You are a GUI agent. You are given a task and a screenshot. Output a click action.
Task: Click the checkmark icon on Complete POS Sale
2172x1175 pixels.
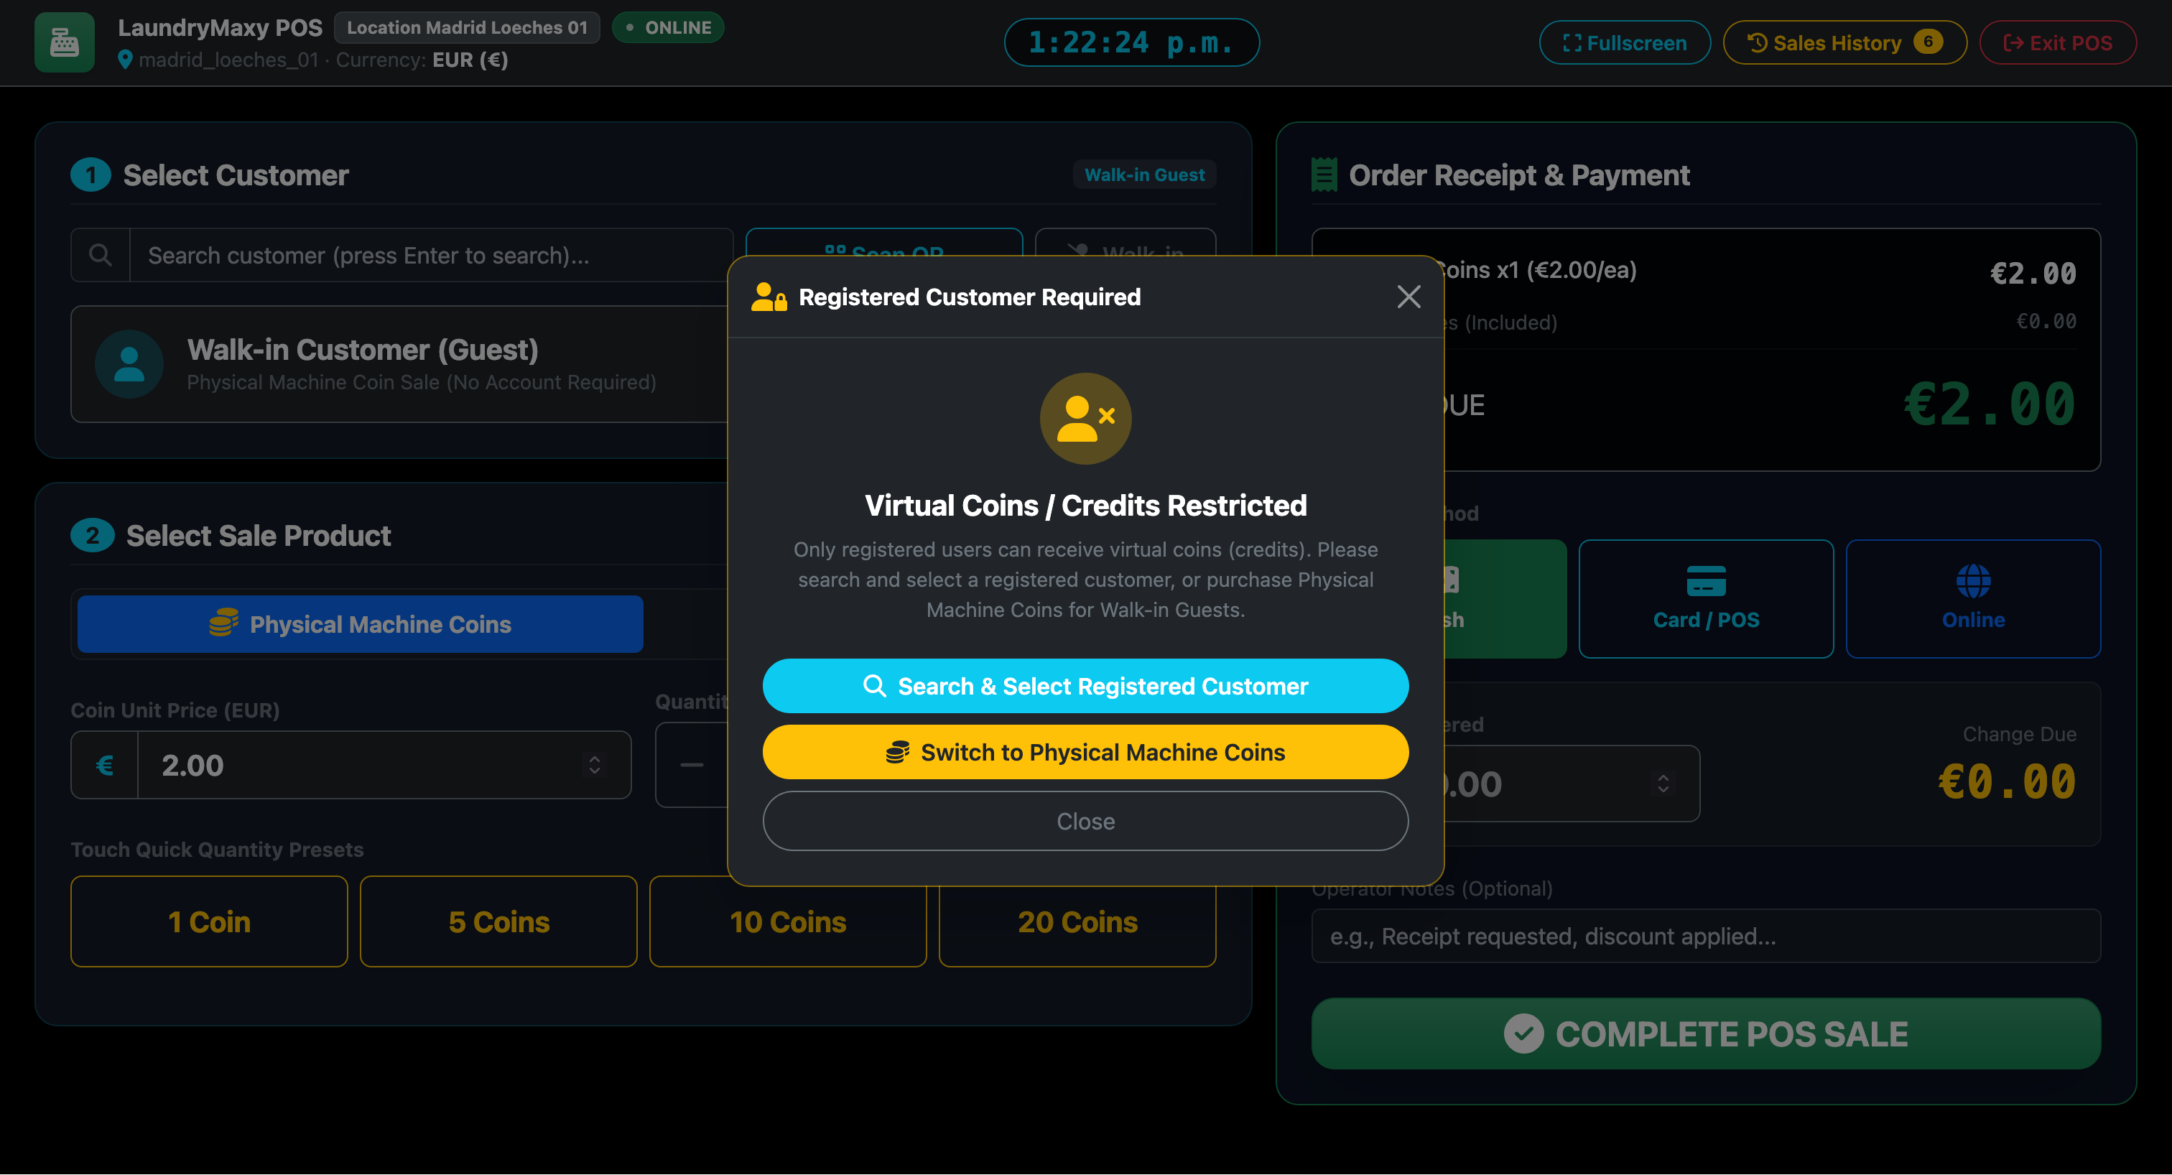(x=1523, y=1034)
